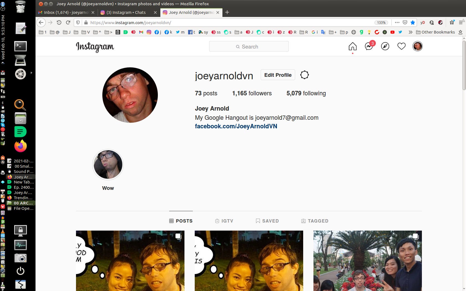The width and height of the screenshot is (466, 291).
Task: Launch Firefox from the side panel
Action: [21, 146]
